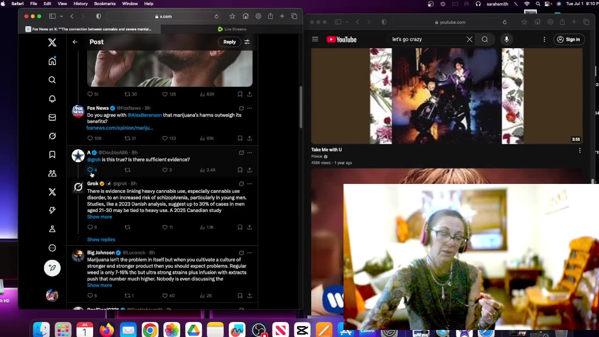Click the Reply button in Post header
The image size is (599, 337).
(229, 42)
